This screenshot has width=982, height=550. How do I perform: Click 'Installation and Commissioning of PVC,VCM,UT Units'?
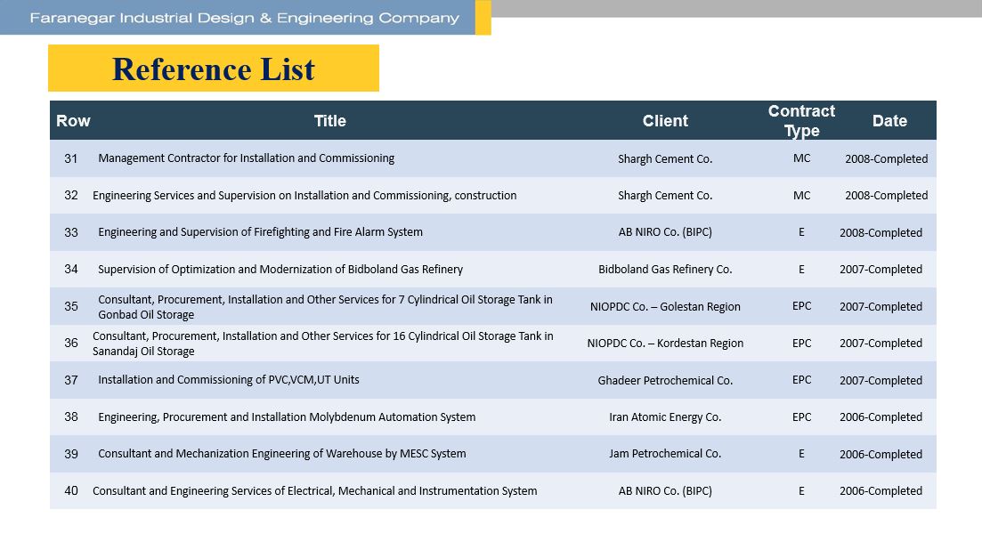tap(229, 380)
